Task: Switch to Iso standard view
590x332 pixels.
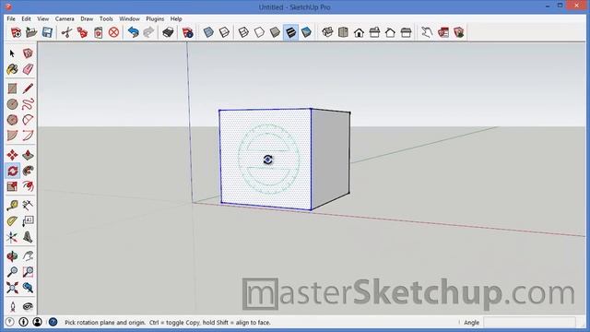Action: point(327,32)
